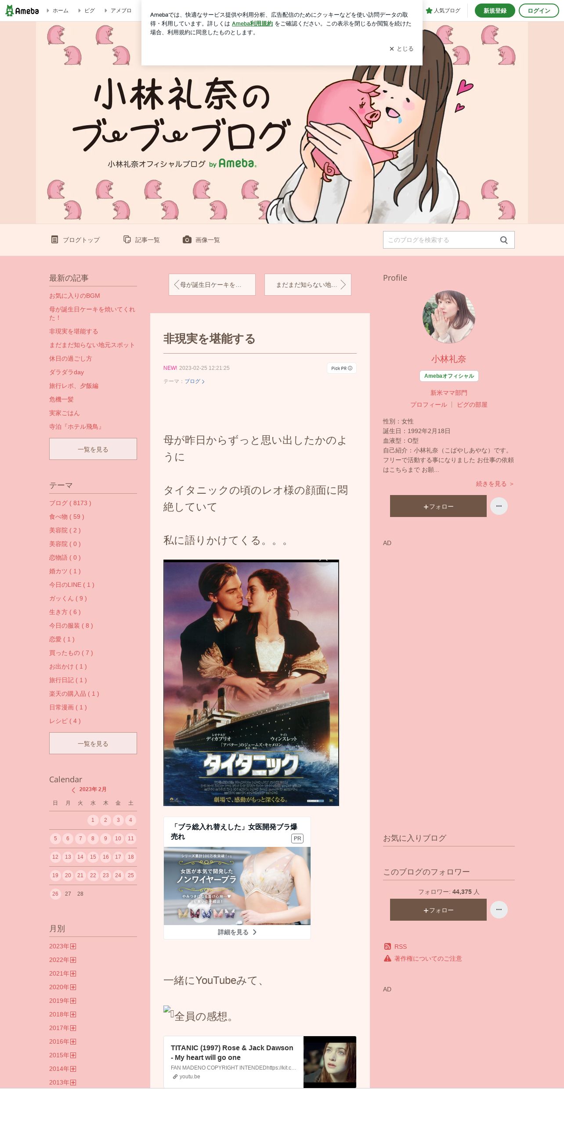This screenshot has width=564, height=1128.
Task: Click the ノンワイヤーブラ ad image
Action: [237, 886]
